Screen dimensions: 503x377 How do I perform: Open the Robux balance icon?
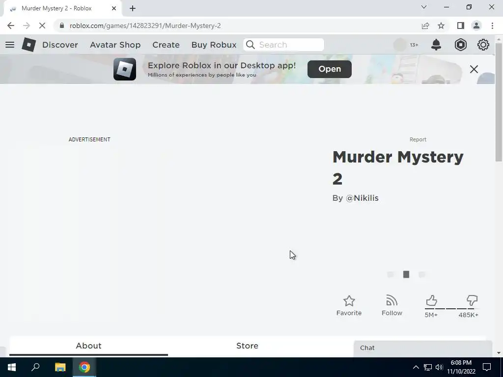pyautogui.click(x=461, y=45)
